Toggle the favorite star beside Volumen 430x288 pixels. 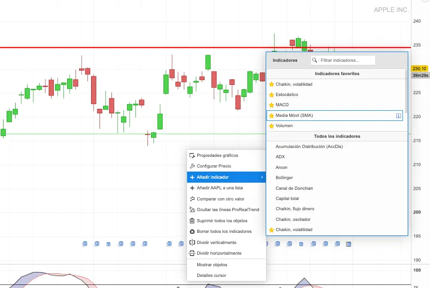(271, 126)
